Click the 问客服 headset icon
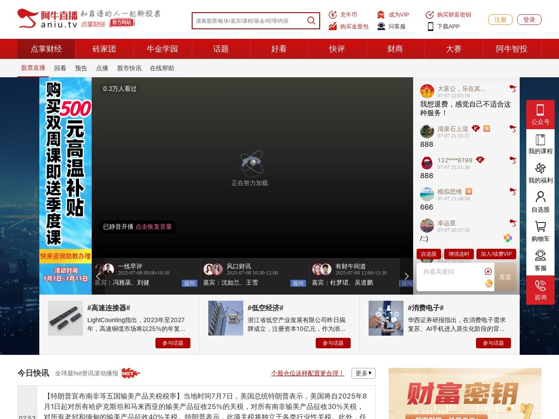The width and height of the screenshot is (559, 419). point(381,26)
